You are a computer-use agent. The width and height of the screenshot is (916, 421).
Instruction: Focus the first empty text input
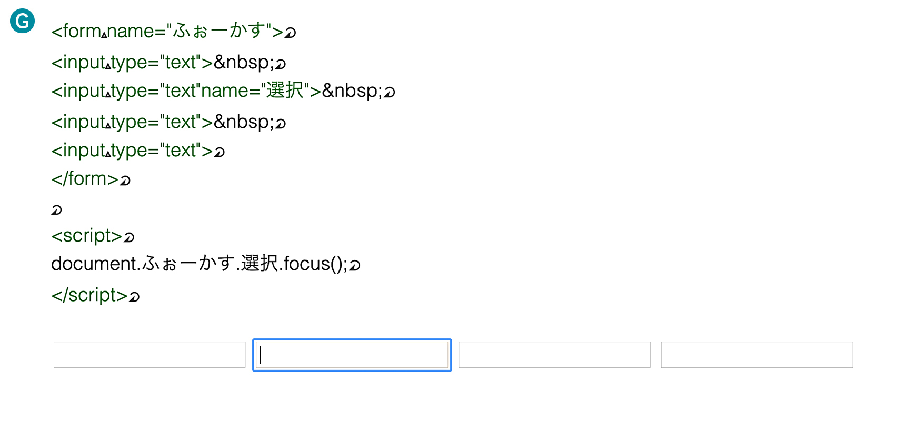point(150,355)
